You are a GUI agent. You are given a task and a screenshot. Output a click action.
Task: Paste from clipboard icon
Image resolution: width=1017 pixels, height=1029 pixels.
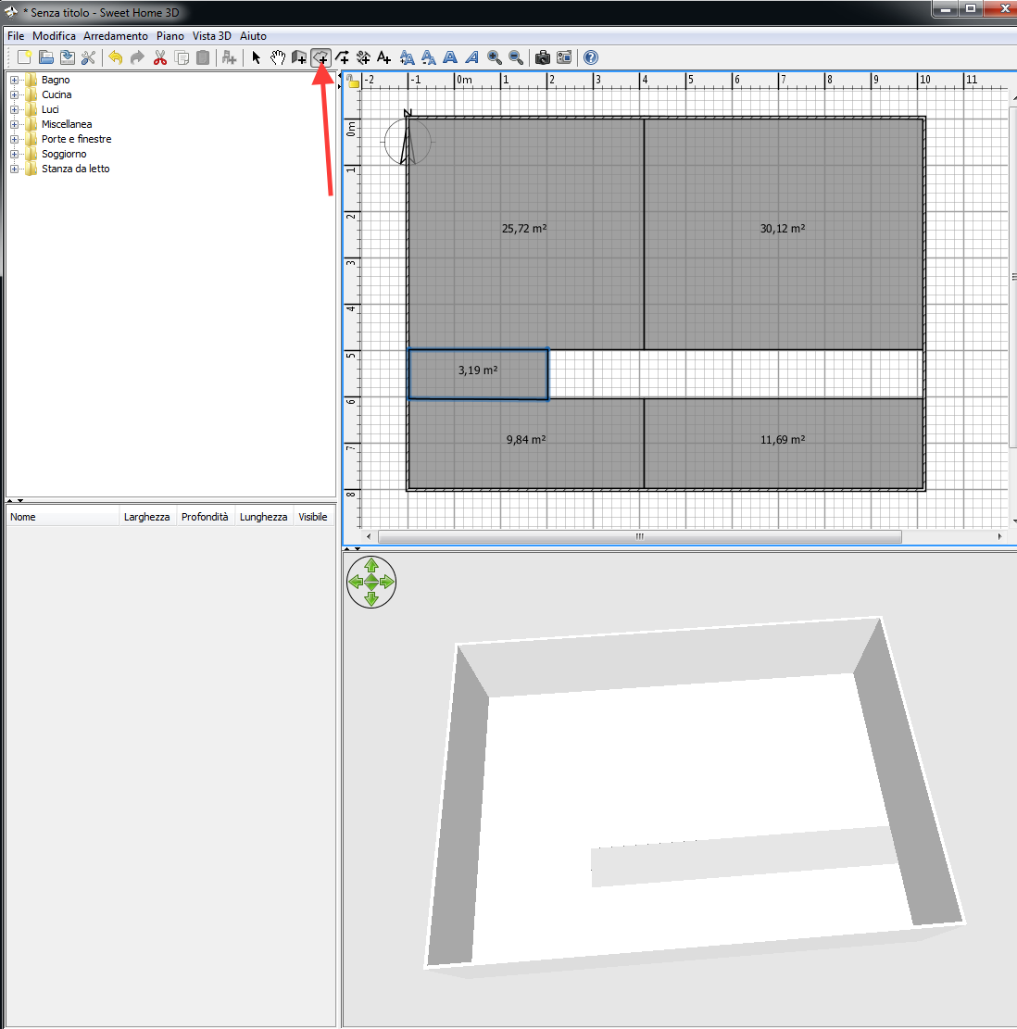pos(204,57)
